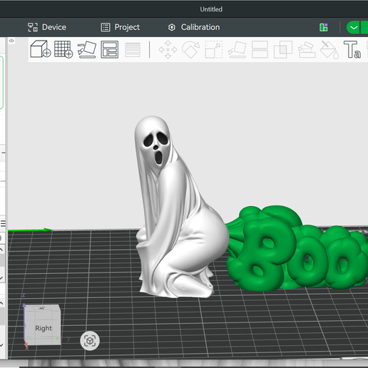This screenshot has width=368, height=368.
Task: Select the Scale tool
Action: click(214, 49)
